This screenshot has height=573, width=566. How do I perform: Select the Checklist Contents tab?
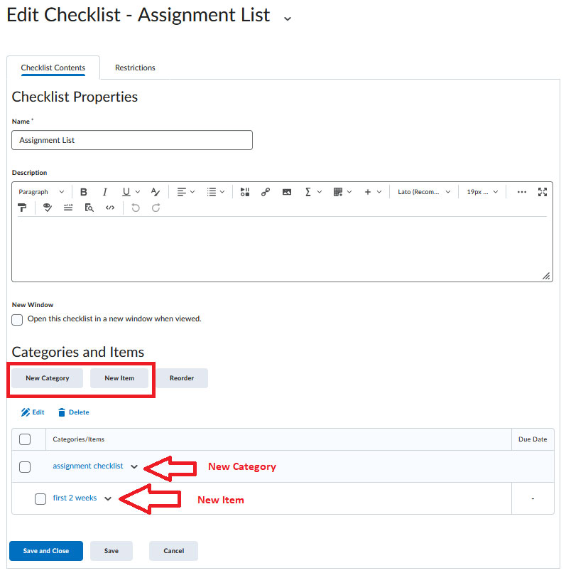tap(53, 68)
